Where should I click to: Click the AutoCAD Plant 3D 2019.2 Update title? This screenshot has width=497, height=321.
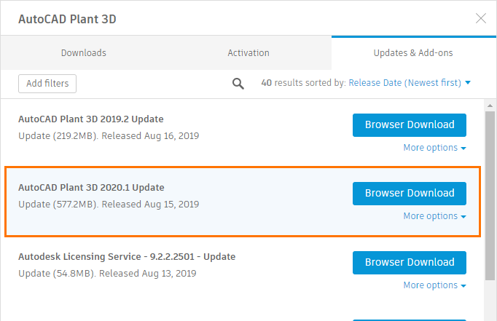point(90,119)
